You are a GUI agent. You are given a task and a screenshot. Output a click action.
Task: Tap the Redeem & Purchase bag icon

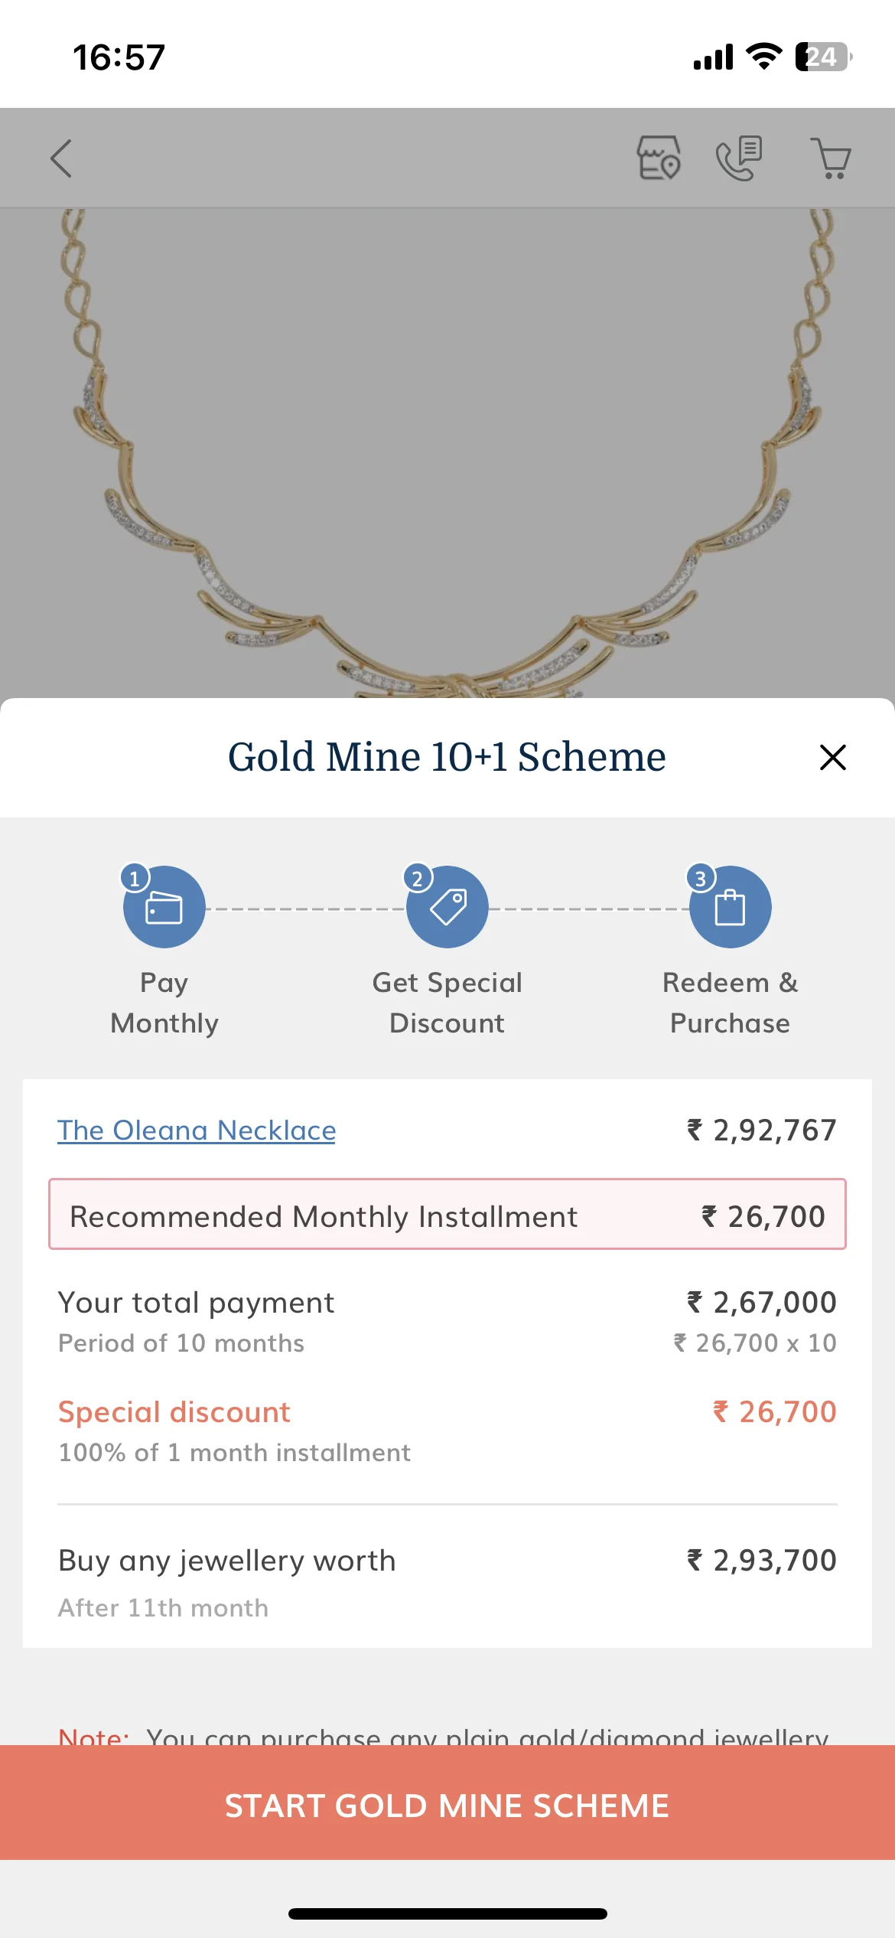coord(730,906)
